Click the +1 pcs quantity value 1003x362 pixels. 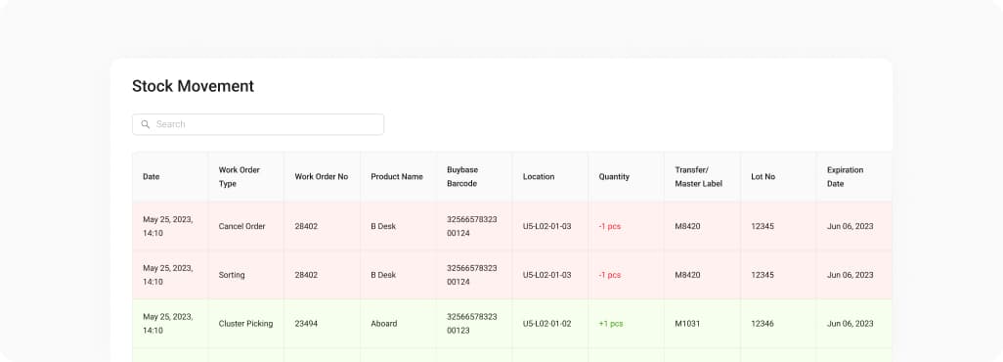[611, 324]
